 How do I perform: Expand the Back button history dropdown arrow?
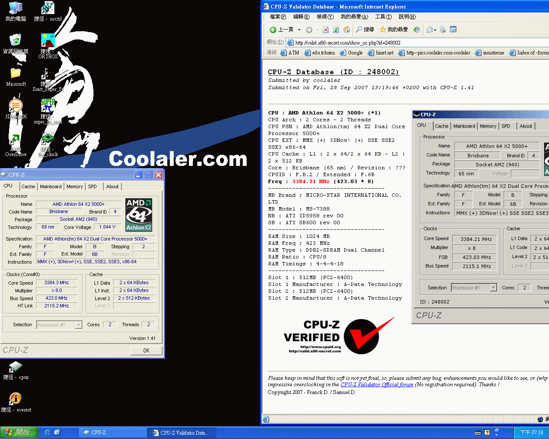point(299,30)
